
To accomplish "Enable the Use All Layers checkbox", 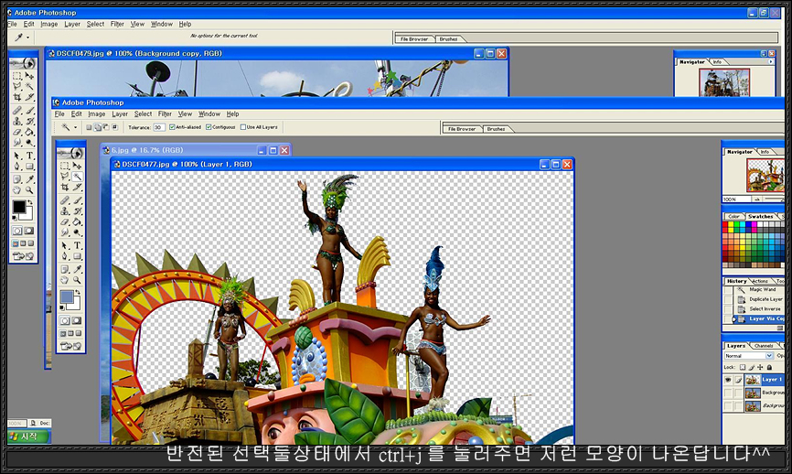I will click(x=242, y=127).
